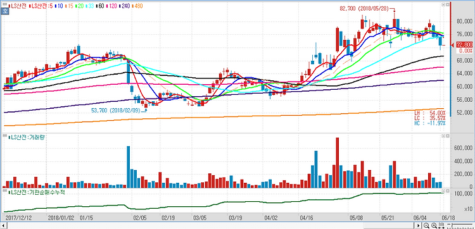Viewport: 475px width, 229px height.
Task: Maximize the price chart panel
Action: point(447,4)
